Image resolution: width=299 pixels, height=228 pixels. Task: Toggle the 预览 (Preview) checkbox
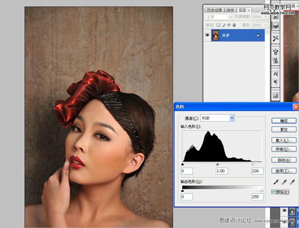(274, 191)
